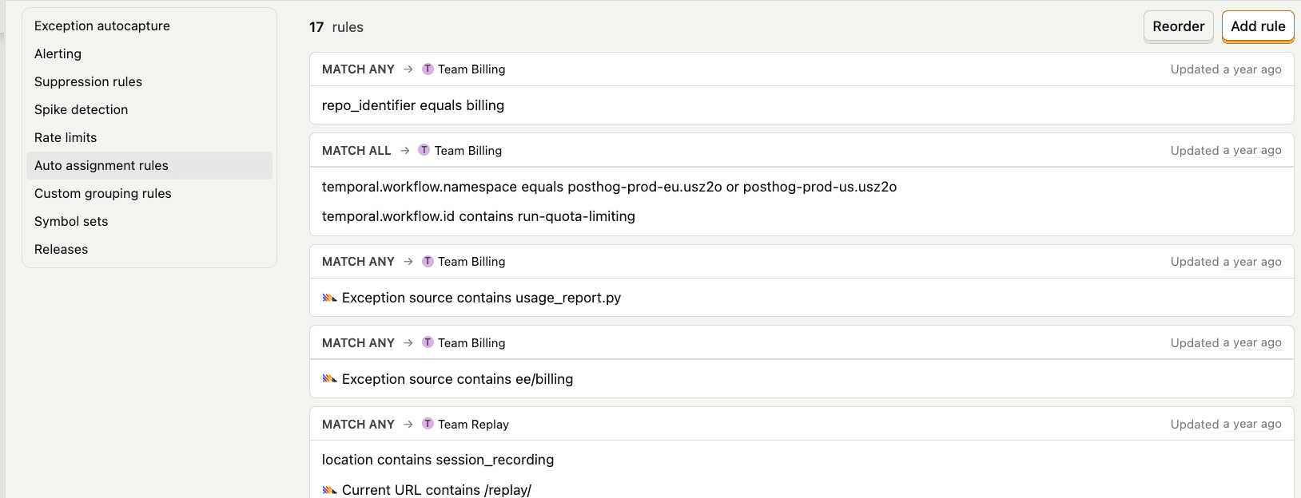Click Team Billing avatar in usage_report.py rule
Viewport: 1301px width, 498px height.
pos(428,261)
